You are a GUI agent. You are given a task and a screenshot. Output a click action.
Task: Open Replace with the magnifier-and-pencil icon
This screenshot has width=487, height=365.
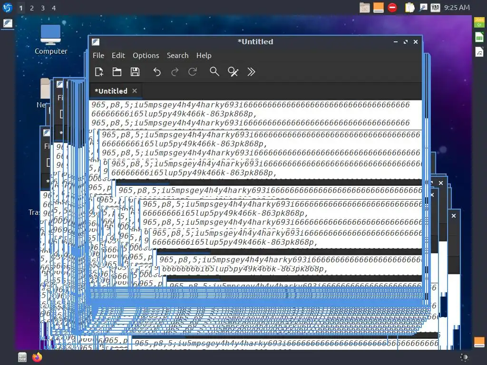coord(233,72)
